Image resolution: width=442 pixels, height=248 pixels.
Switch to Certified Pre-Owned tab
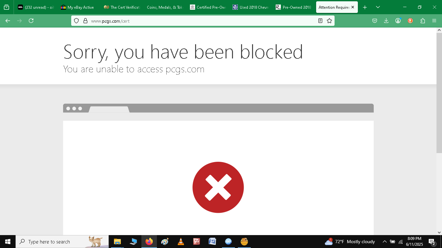(207, 7)
